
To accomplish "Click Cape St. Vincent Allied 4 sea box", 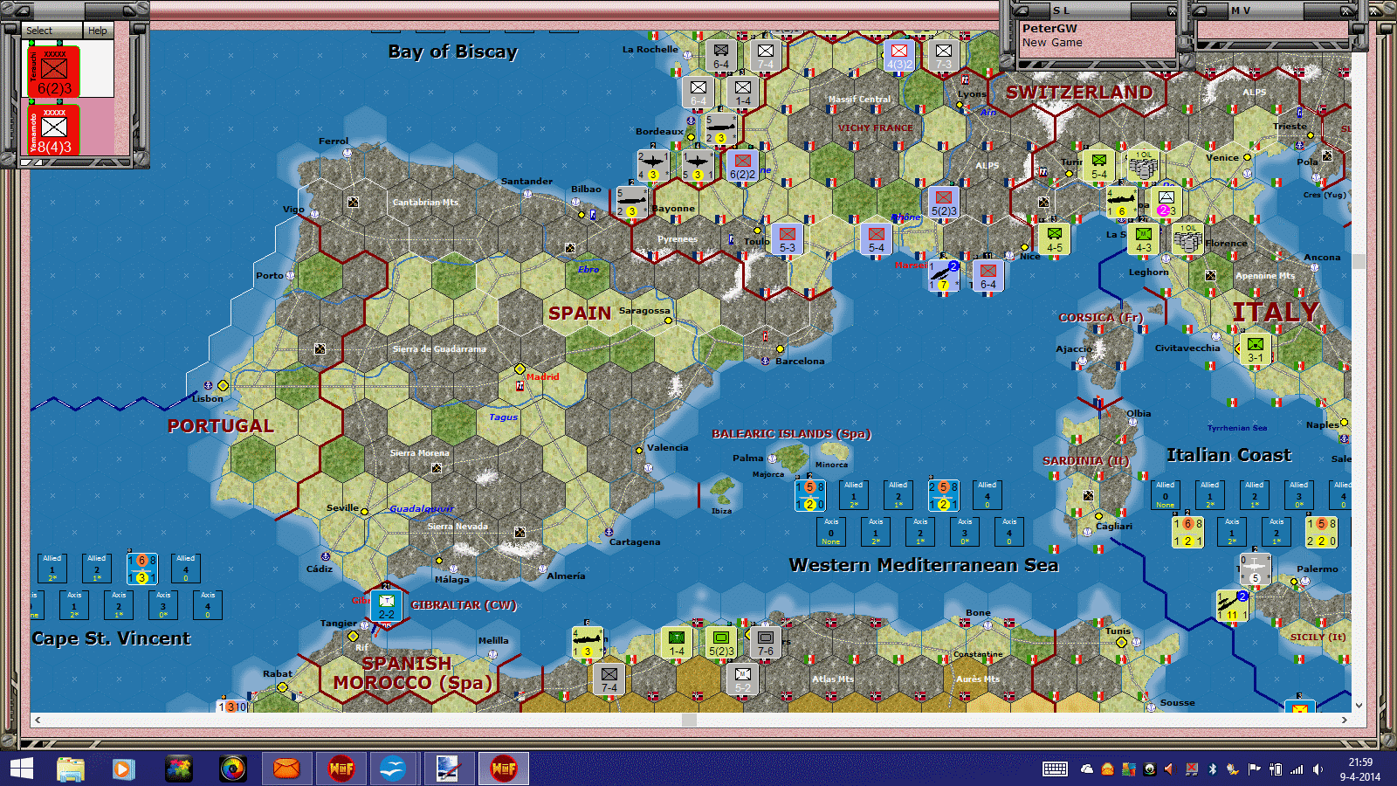I will pyautogui.click(x=186, y=569).
